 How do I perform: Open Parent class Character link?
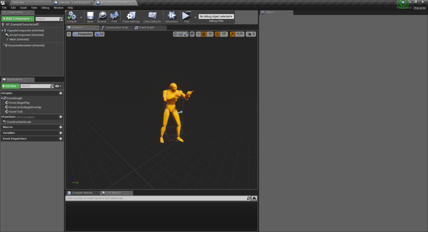[420, 8]
